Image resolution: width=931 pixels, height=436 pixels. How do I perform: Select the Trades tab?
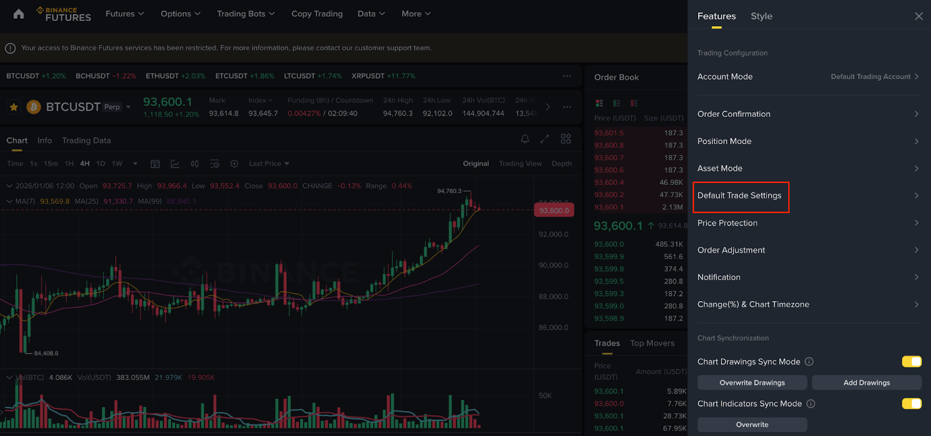click(x=607, y=344)
